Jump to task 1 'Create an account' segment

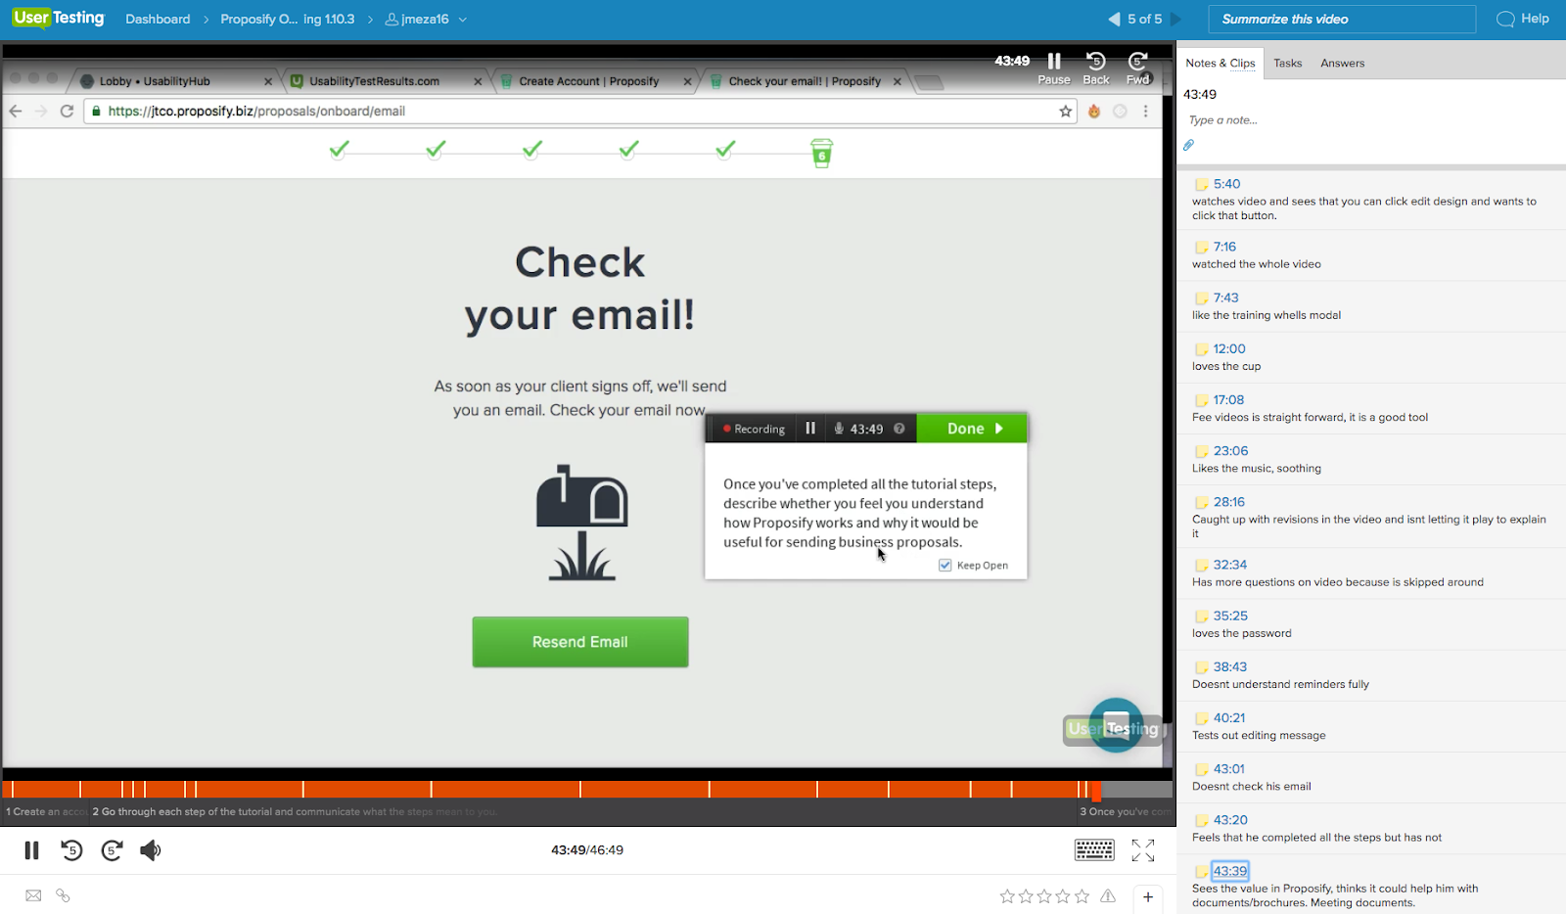click(45, 811)
